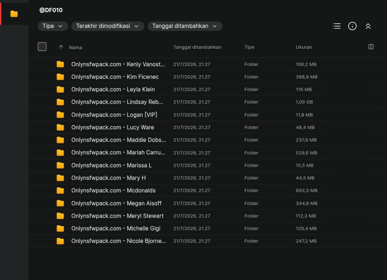The image size is (387, 280).
Task: Open the Megan Aisoff folder name
Action: tap(116, 203)
